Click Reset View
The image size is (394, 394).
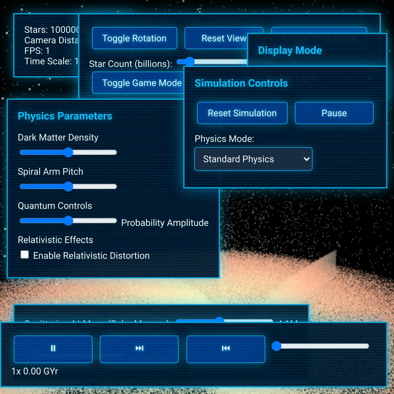pyautogui.click(x=224, y=38)
